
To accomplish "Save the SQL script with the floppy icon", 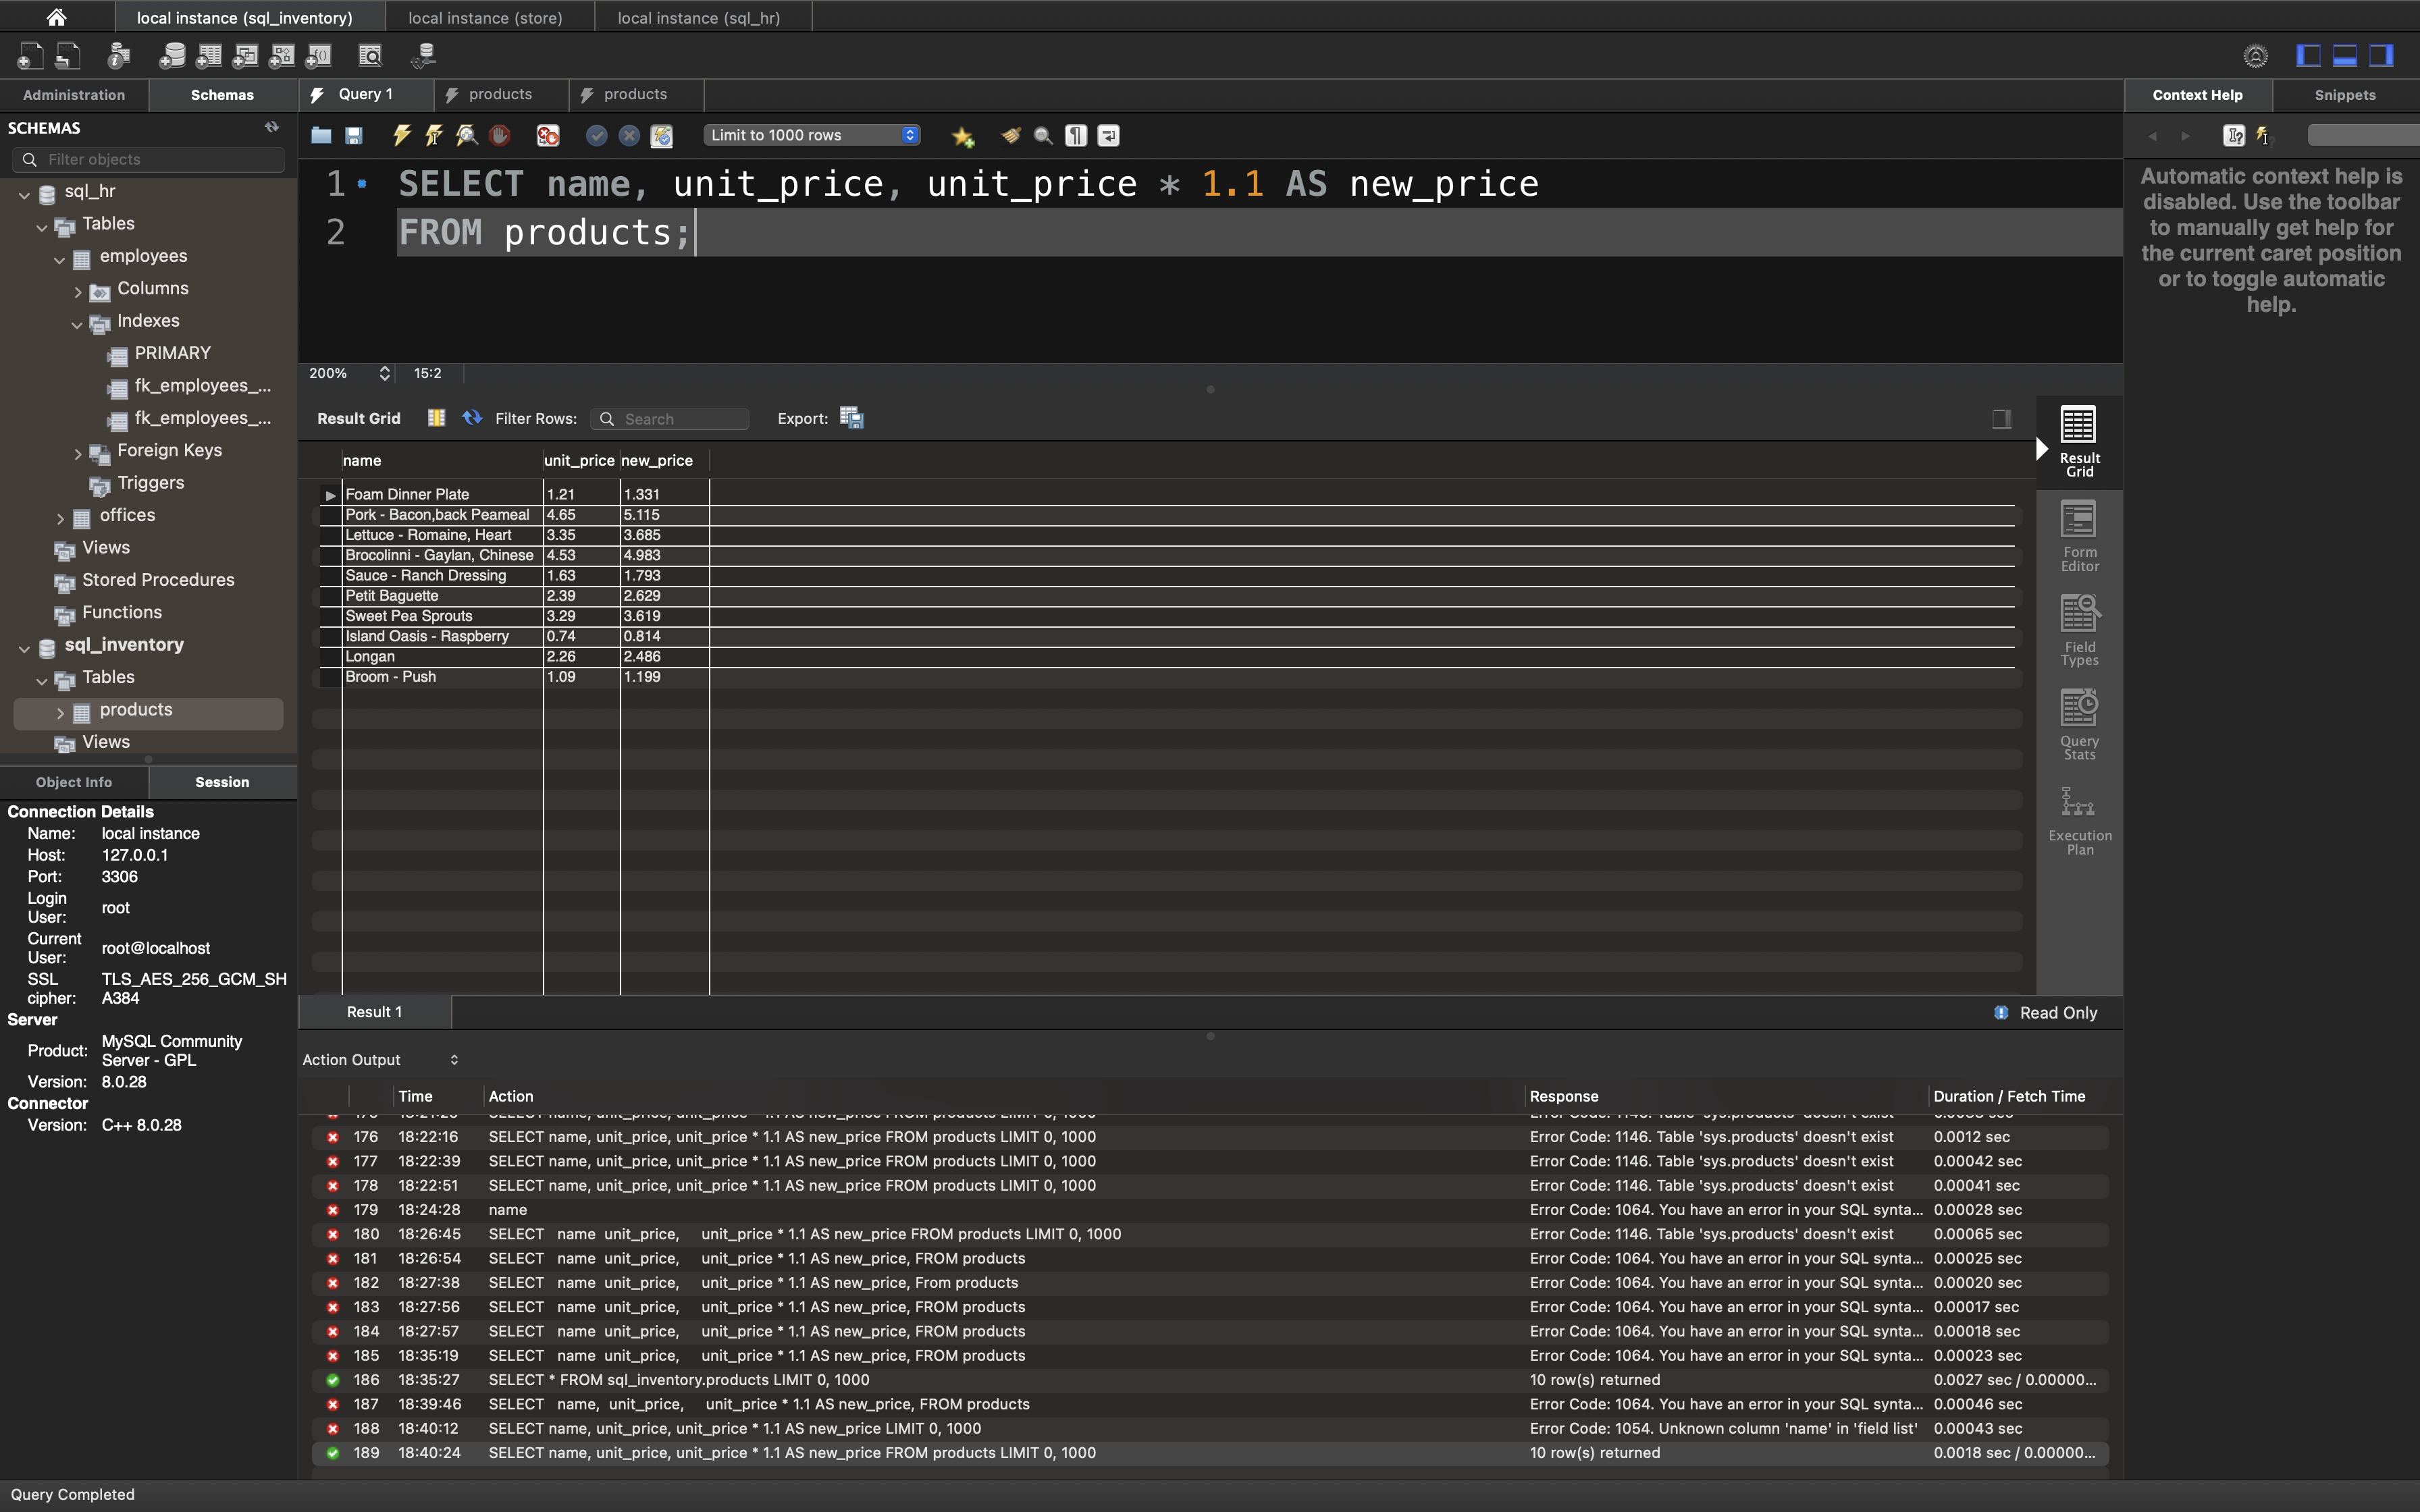I will point(354,135).
